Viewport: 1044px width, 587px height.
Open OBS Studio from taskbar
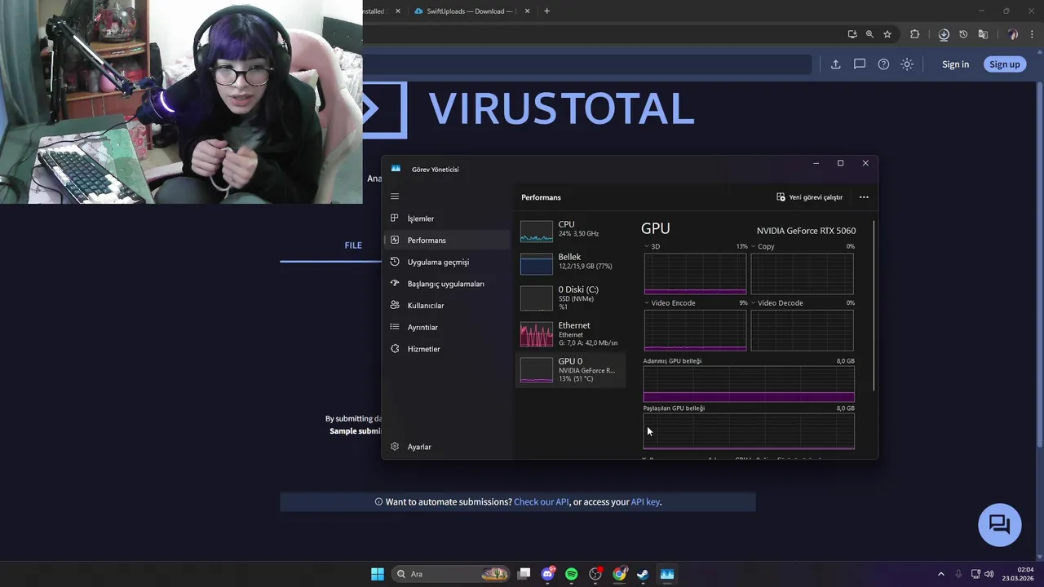595,574
